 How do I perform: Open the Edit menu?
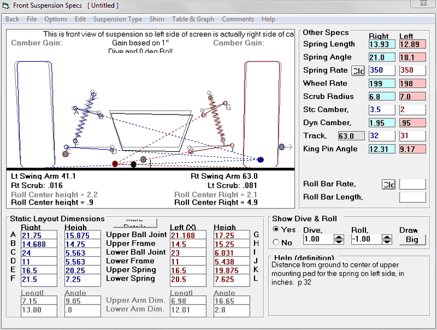[80, 19]
